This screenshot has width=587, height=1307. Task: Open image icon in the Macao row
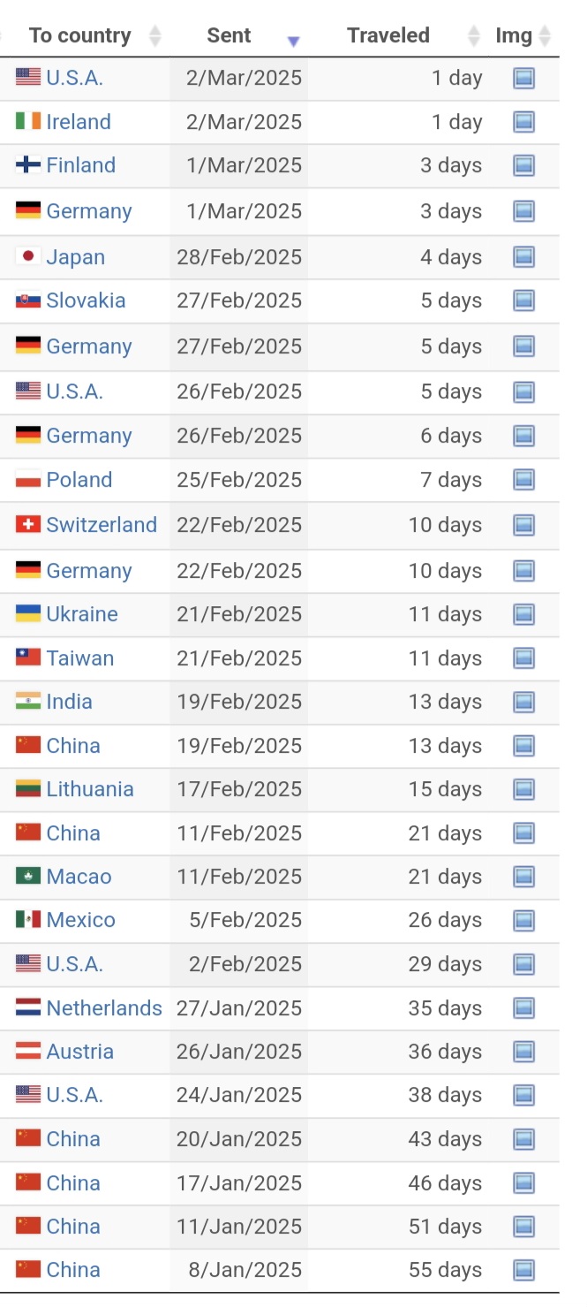[x=523, y=877]
